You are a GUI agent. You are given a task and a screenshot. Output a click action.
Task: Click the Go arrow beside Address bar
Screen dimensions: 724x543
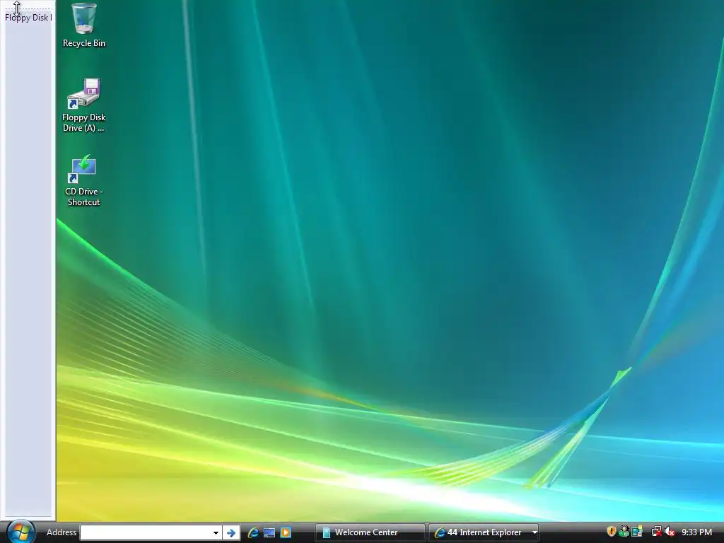click(x=231, y=532)
